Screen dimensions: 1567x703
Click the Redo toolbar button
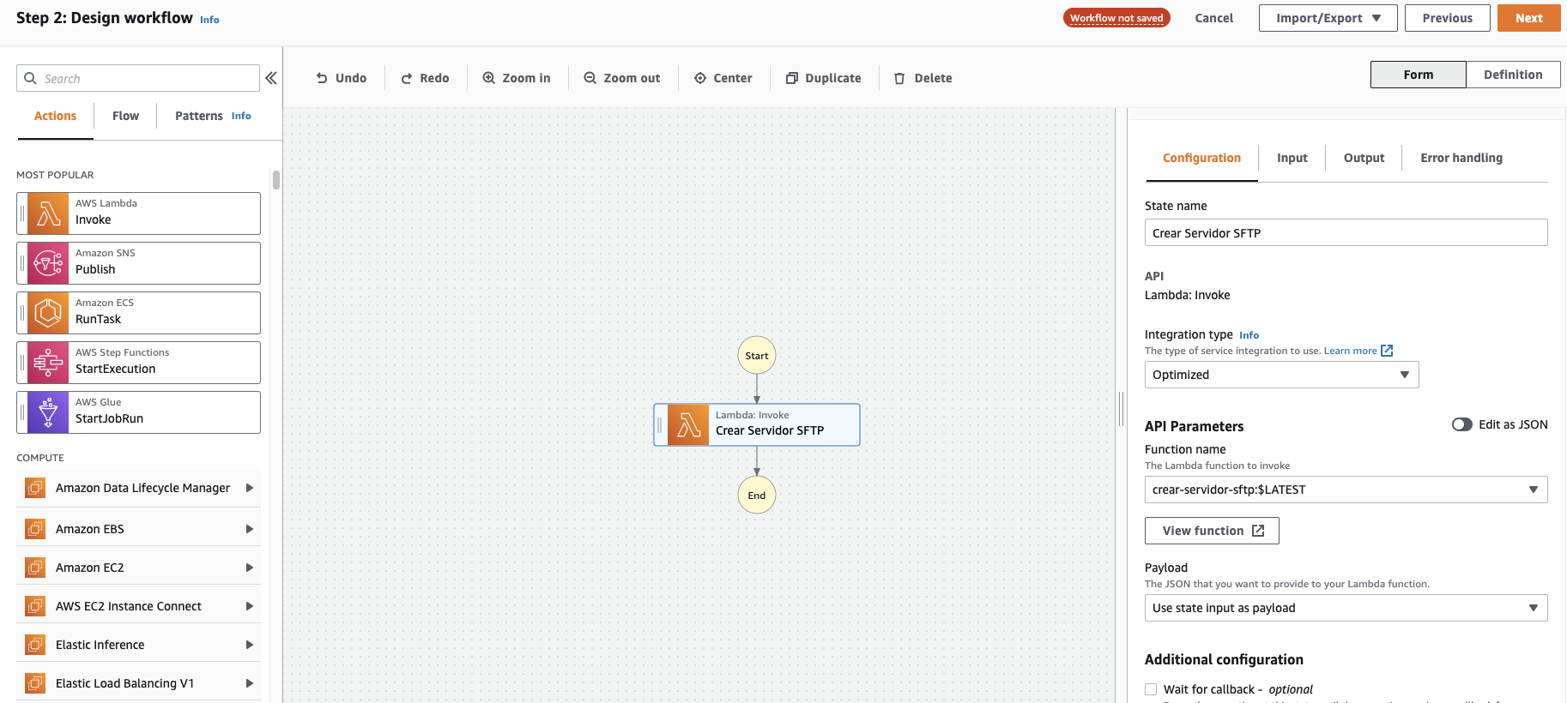pos(426,78)
